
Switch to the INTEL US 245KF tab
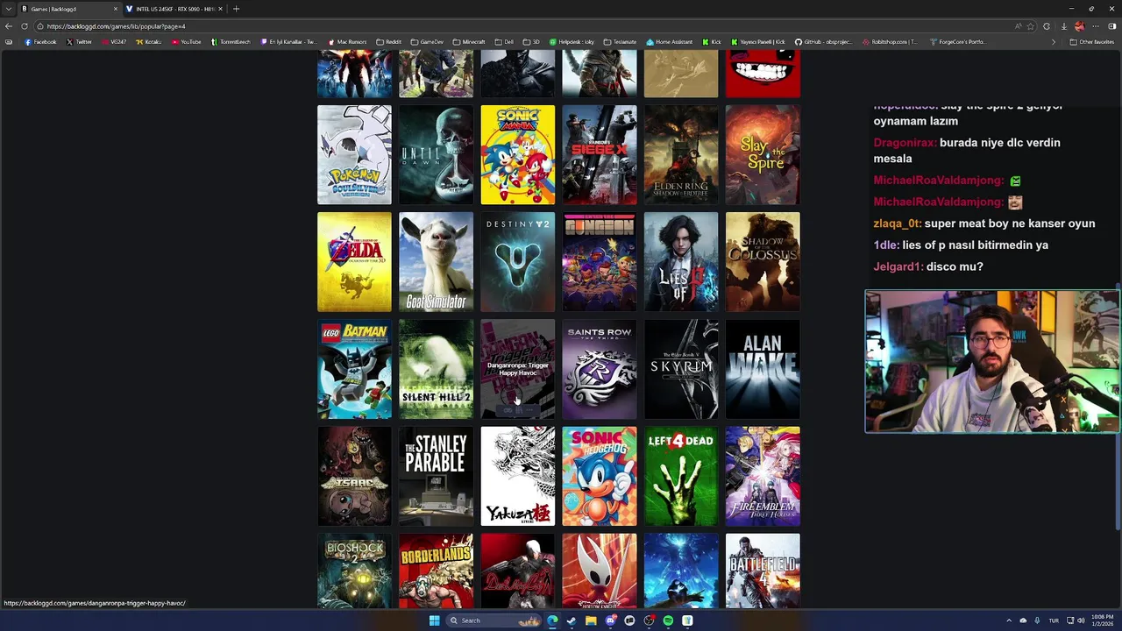tap(174, 9)
